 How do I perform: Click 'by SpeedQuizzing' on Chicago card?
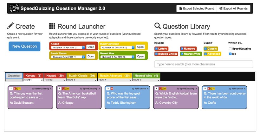[x=89, y=89]
